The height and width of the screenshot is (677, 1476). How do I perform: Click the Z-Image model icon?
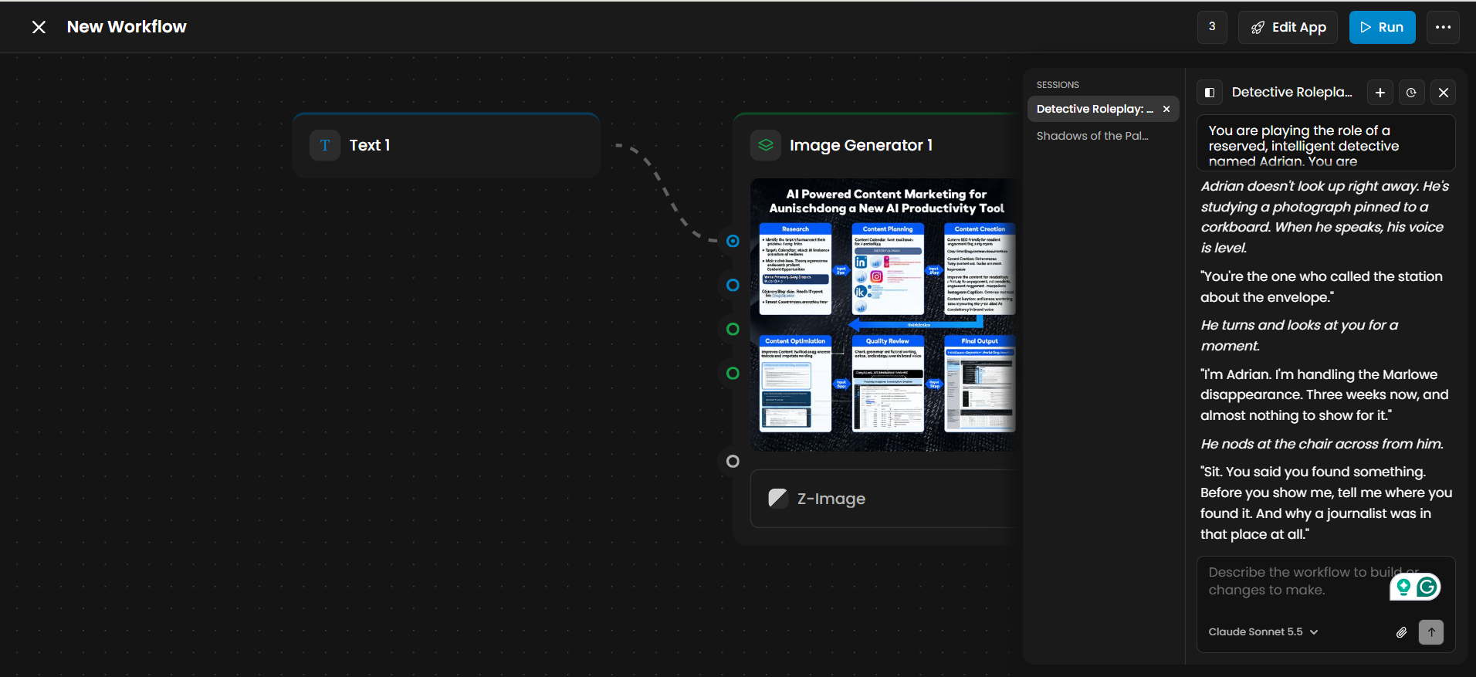tap(777, 499)
